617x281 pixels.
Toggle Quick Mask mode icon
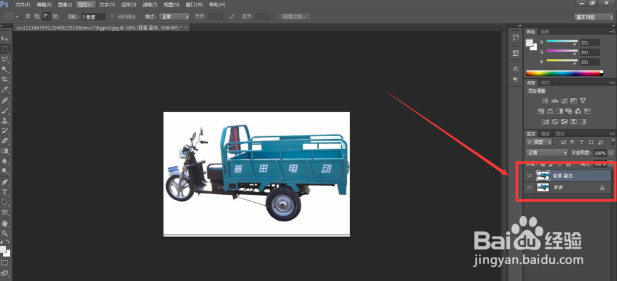point(5,262)
